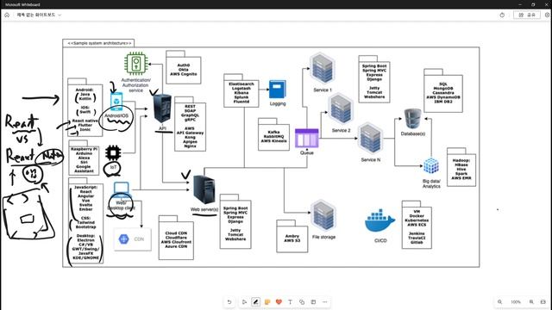Click the blue Logging book icon
The width and height of the screenshot is (552, 310).
pos(278,90)
